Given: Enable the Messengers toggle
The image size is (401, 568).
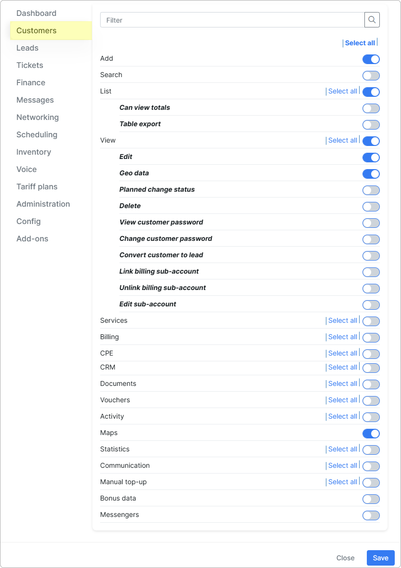Looking at the screenshot, I should 371,515.
